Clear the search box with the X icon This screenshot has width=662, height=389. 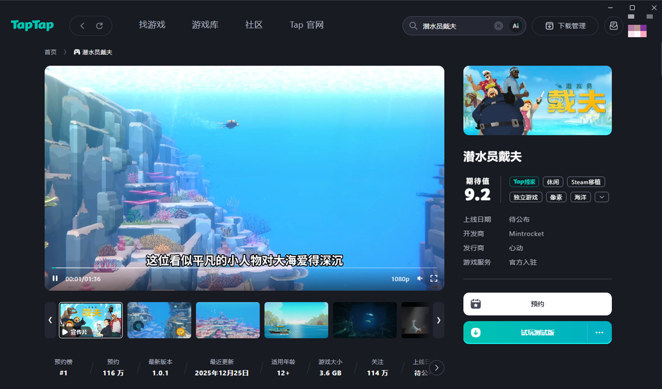click(498, 25)
